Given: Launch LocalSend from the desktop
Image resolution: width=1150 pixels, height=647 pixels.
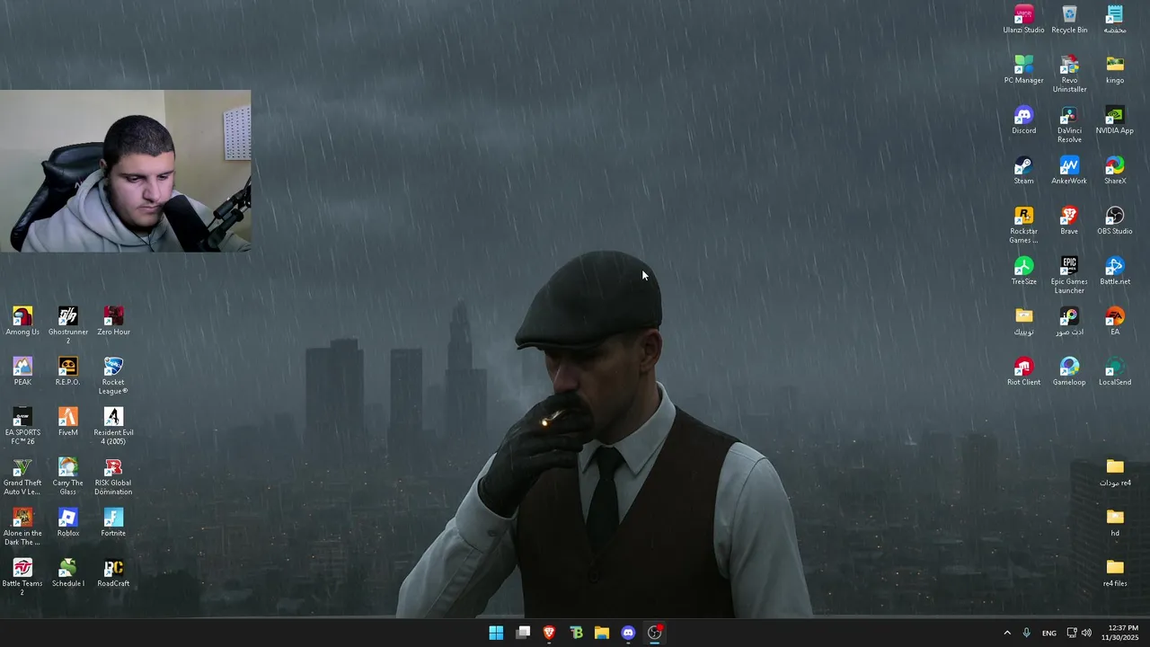Looking at the screenshot, I should (x=1115, y=371).
